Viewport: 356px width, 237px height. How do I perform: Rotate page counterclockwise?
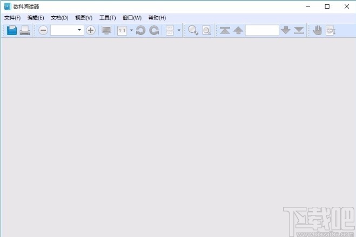coord(141,30)
